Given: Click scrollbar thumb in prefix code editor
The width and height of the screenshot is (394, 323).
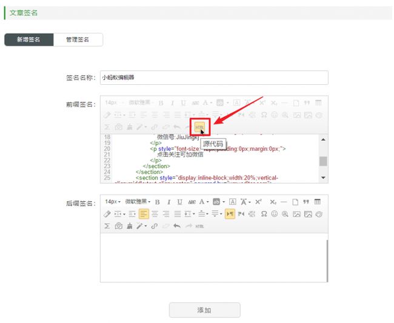Looking at the screenshot, I should 323,161.
